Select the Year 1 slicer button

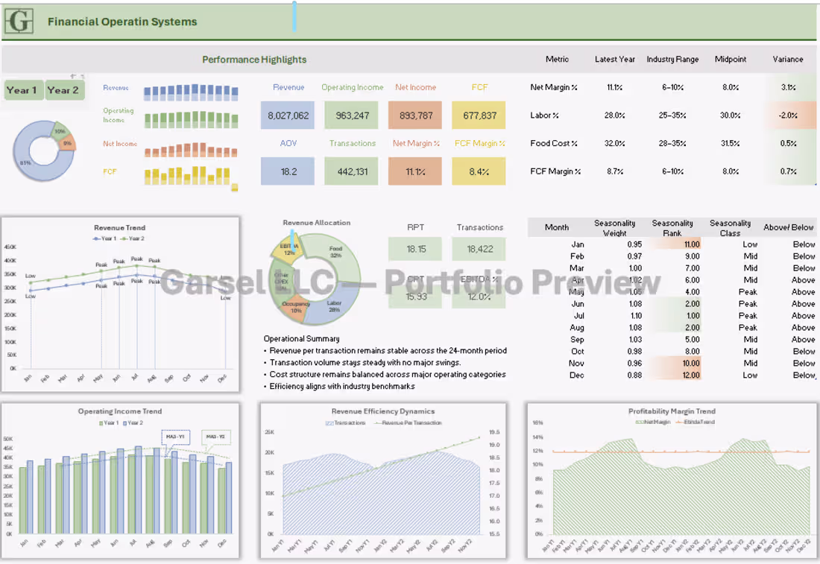coord(24,90)
